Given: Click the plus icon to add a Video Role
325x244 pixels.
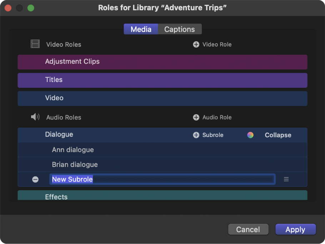Looking at the screenshot, I should coord(196,44).
